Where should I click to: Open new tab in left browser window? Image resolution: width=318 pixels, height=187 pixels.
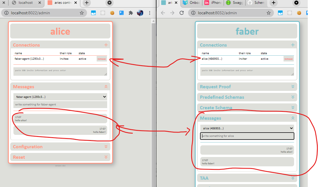[87, 3]
